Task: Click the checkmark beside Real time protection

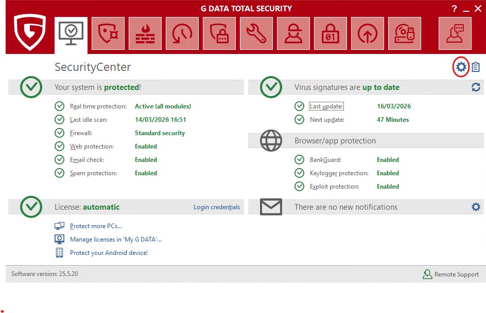Action: [59, 106]
